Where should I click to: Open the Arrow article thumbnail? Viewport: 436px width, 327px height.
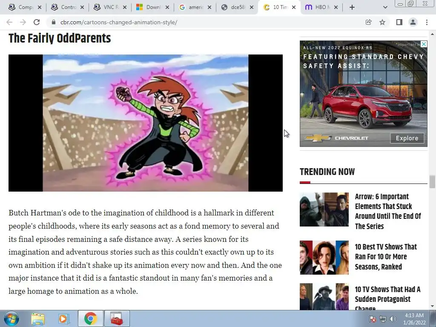324,209
